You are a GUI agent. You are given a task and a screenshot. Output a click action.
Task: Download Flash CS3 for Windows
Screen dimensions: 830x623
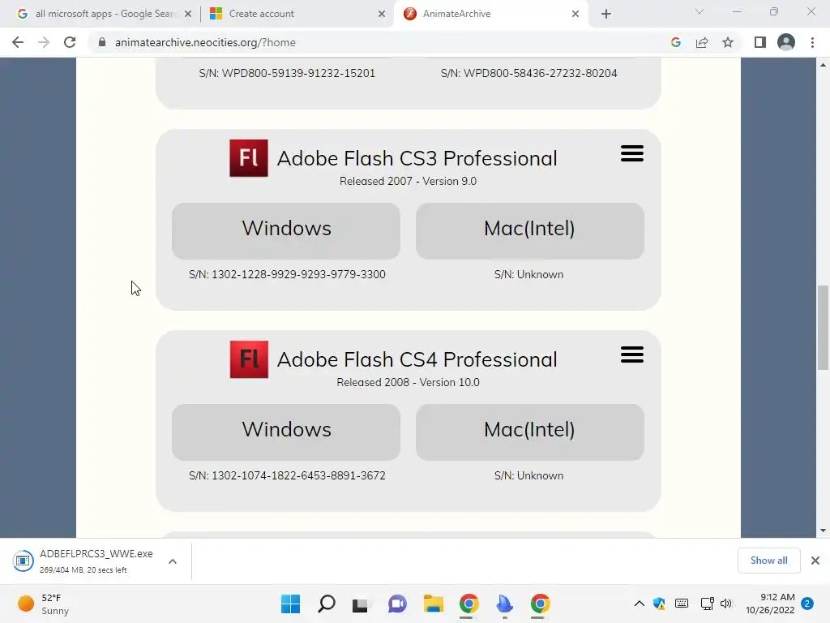tap(286, 231)
